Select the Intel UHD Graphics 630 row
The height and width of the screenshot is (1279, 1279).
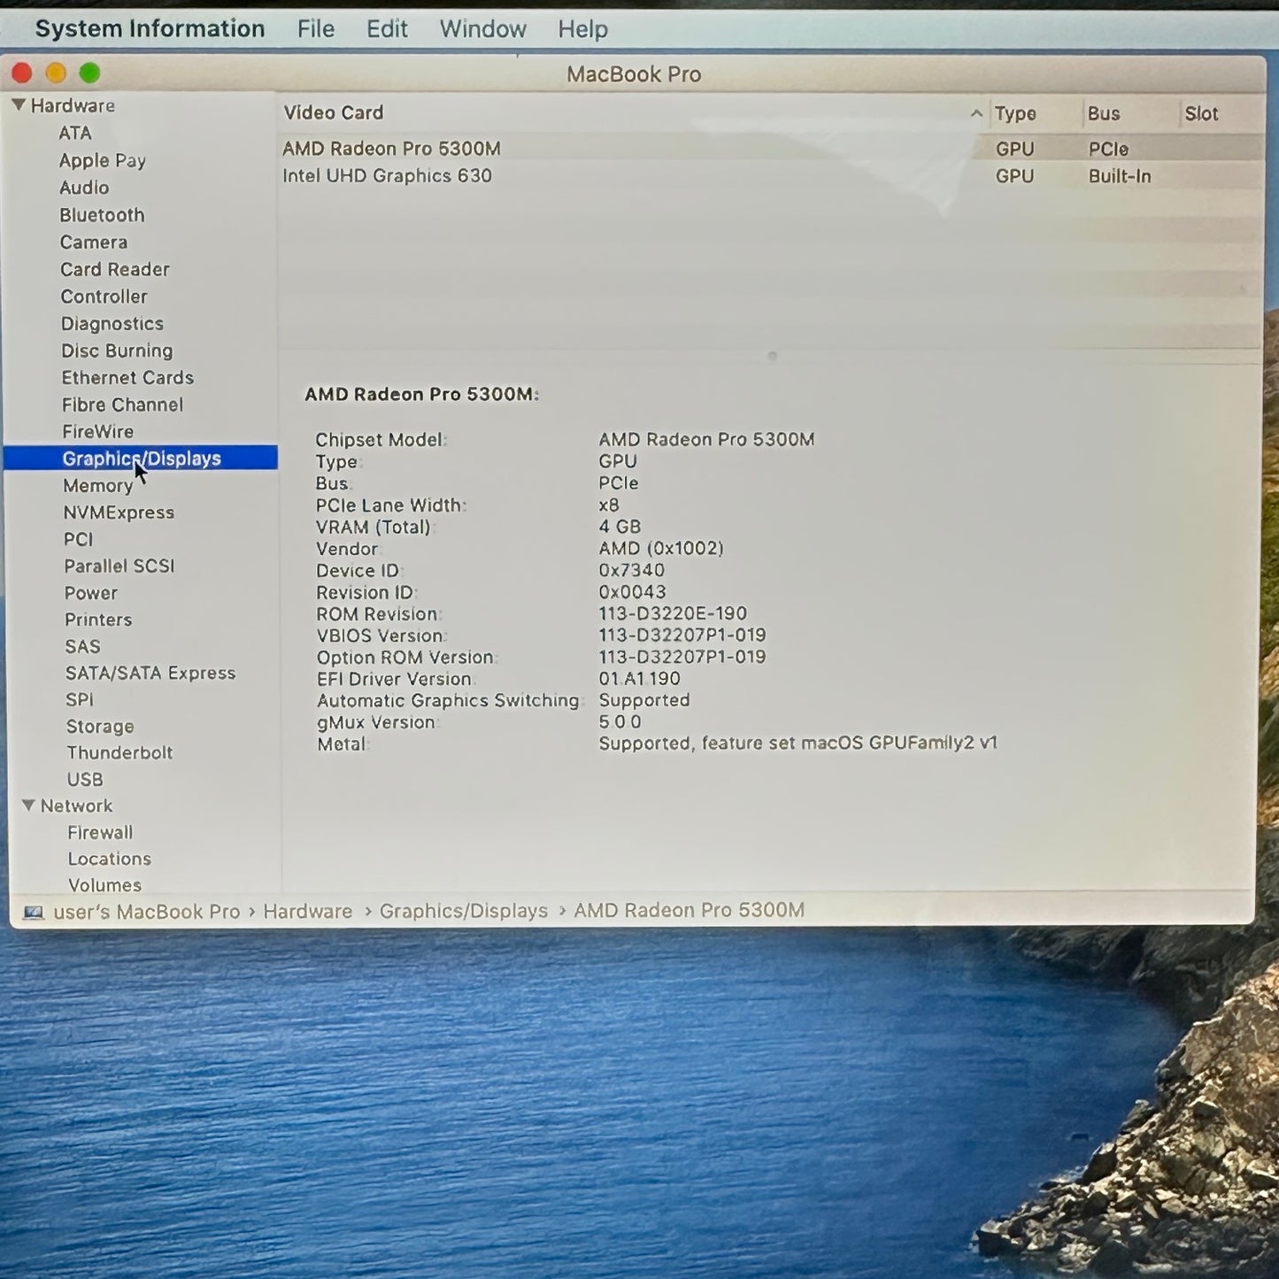tap(770, 175)
